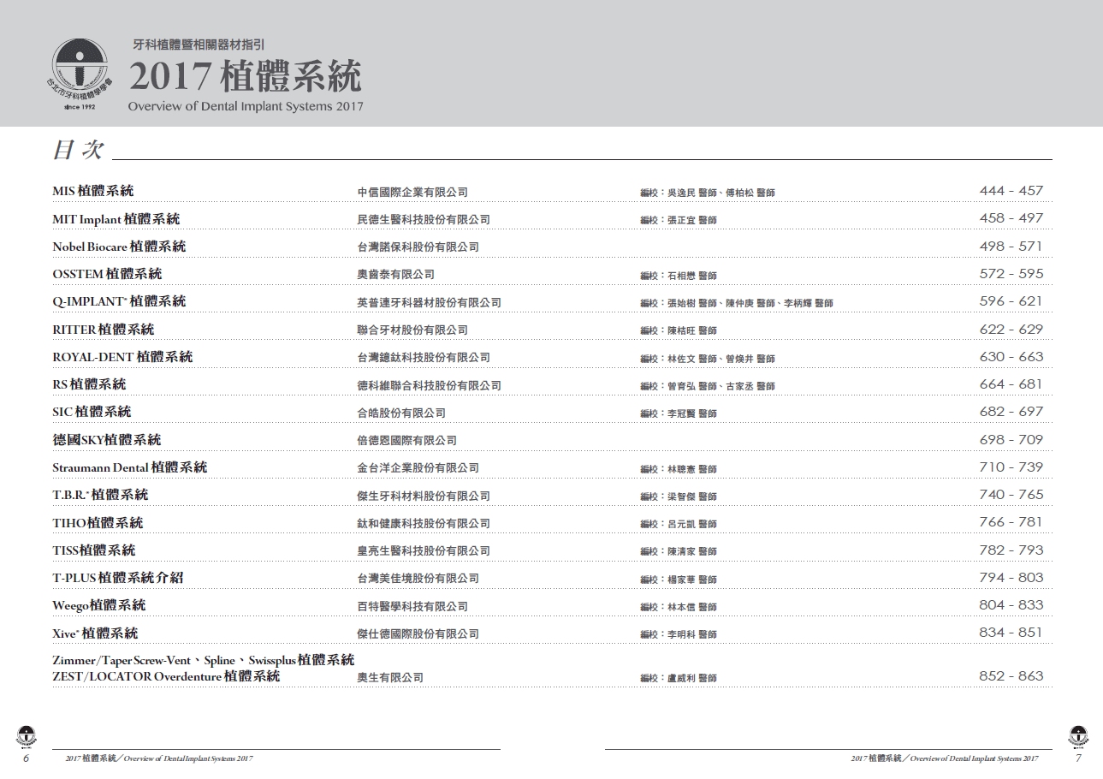
Task: Click page range '766 - 781'
Action: [1011, 522]
